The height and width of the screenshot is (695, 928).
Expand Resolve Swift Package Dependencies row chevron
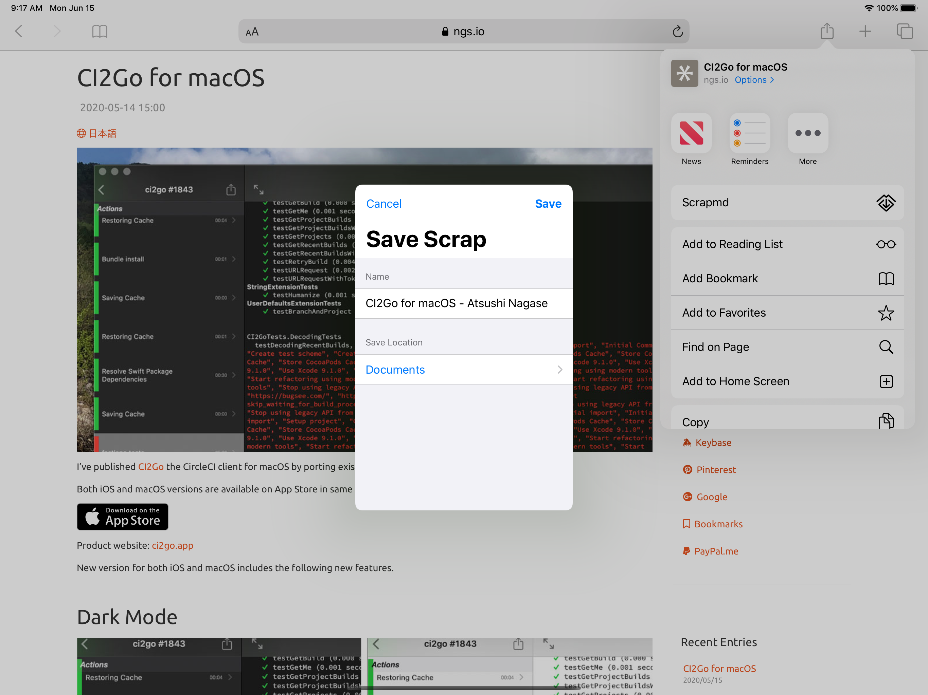(234, 375)
